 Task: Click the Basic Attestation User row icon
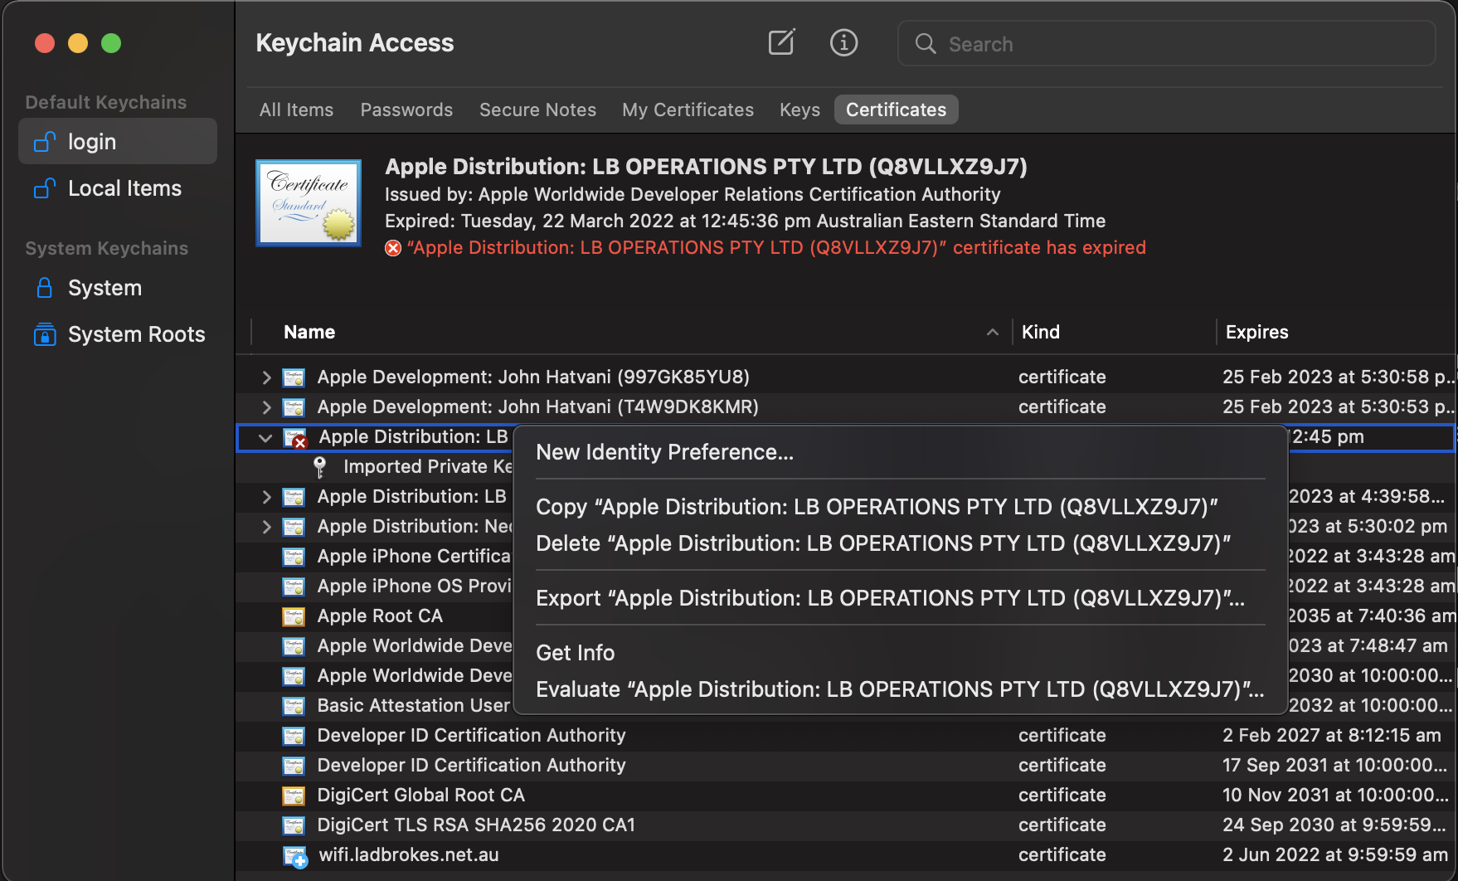click(x=294, y=706)
